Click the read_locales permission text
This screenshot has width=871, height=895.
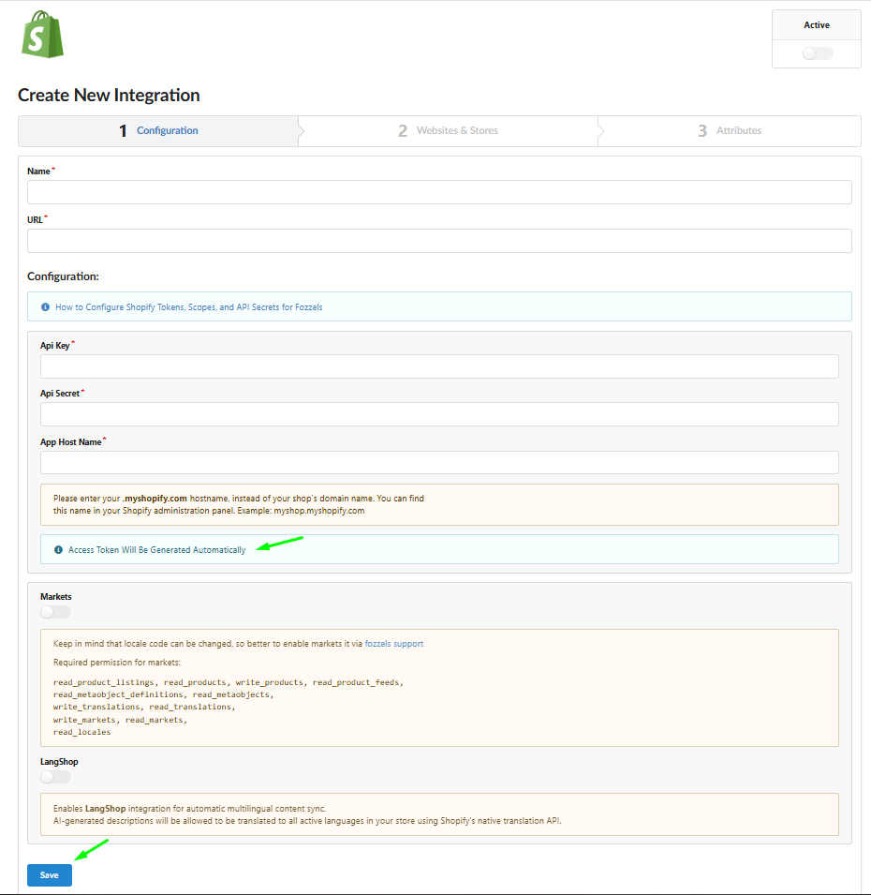click(x=82, y=732)
